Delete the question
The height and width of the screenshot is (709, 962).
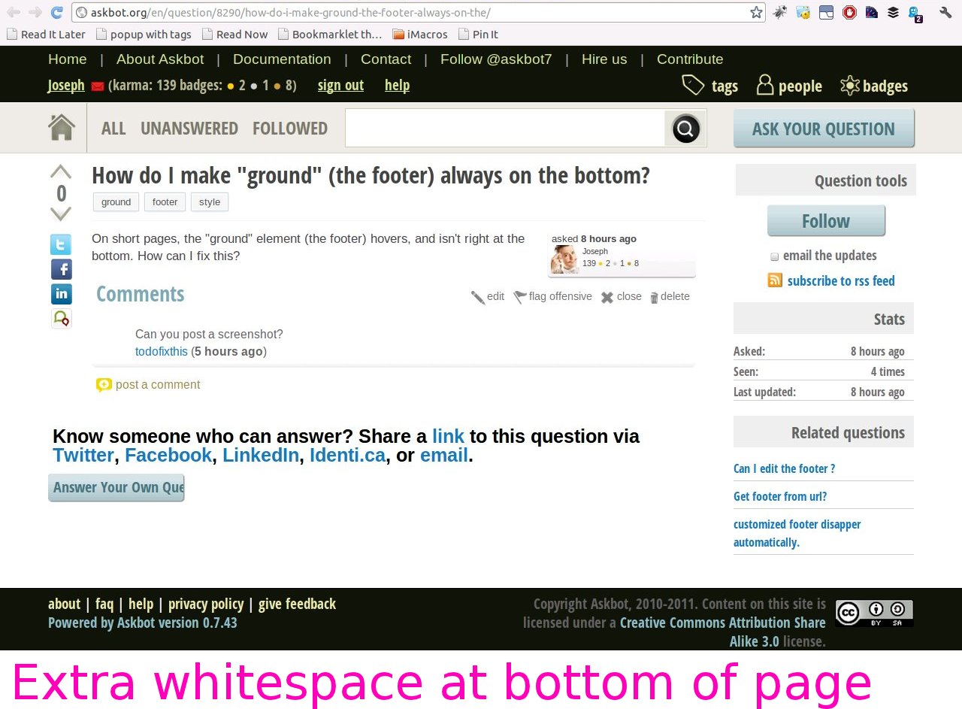[x=670, y=297]
